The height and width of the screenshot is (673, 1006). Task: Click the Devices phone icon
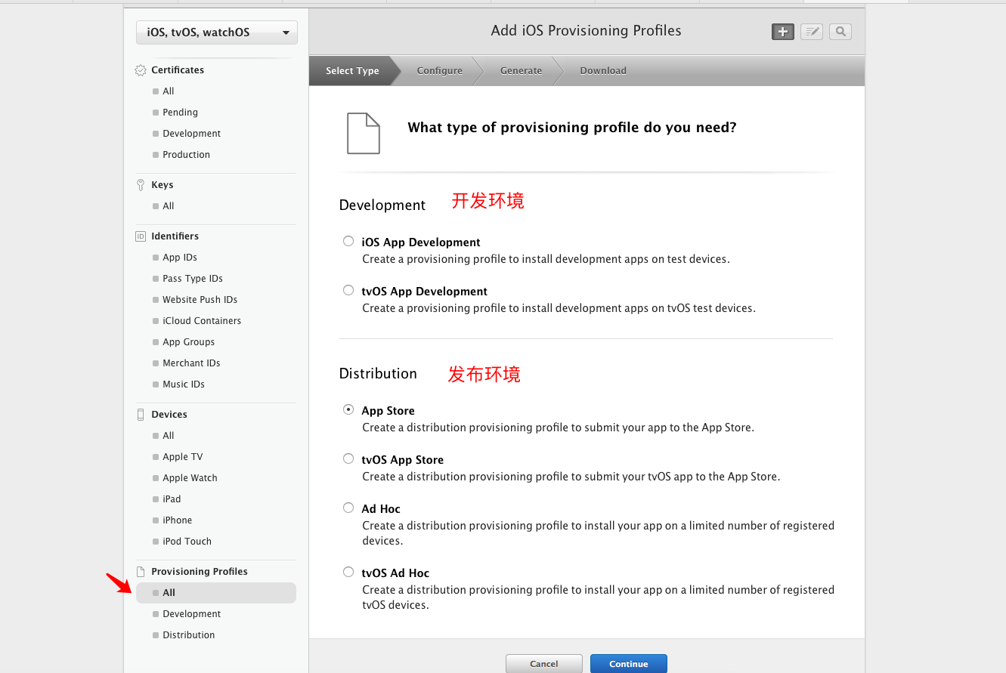pyautogui.click(x=141, y=415)
